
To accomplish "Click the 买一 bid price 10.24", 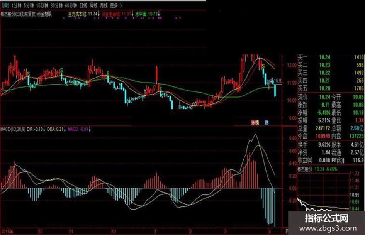I will (324, 57).
